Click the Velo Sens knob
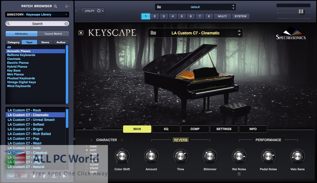Viewport: 317px width, 183px height. (297, 156)
